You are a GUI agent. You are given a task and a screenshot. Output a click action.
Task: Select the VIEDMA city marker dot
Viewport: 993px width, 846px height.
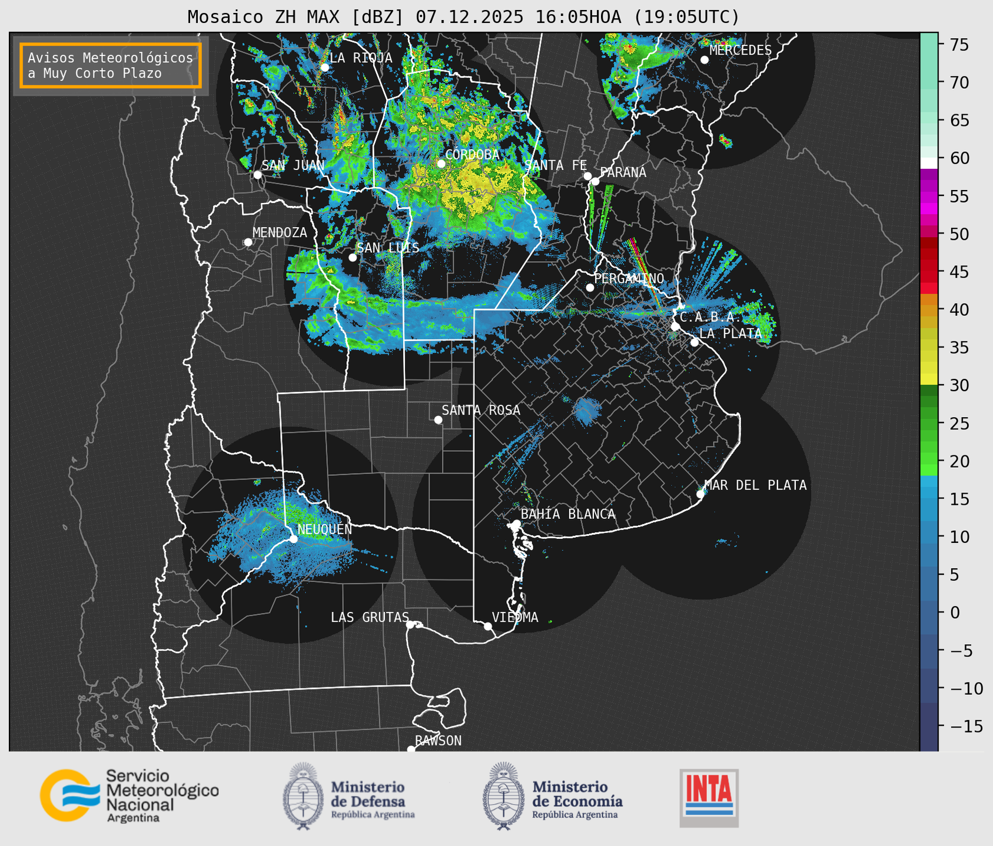pos(488,626)
